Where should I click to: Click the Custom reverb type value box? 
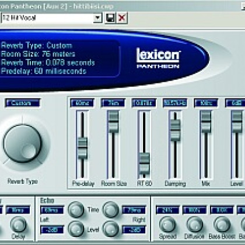(x=23, y=103)
